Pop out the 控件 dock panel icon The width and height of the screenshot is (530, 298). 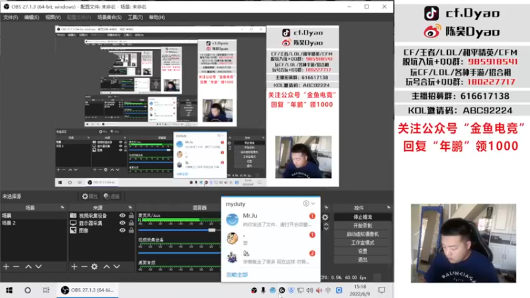click(388, 207)
